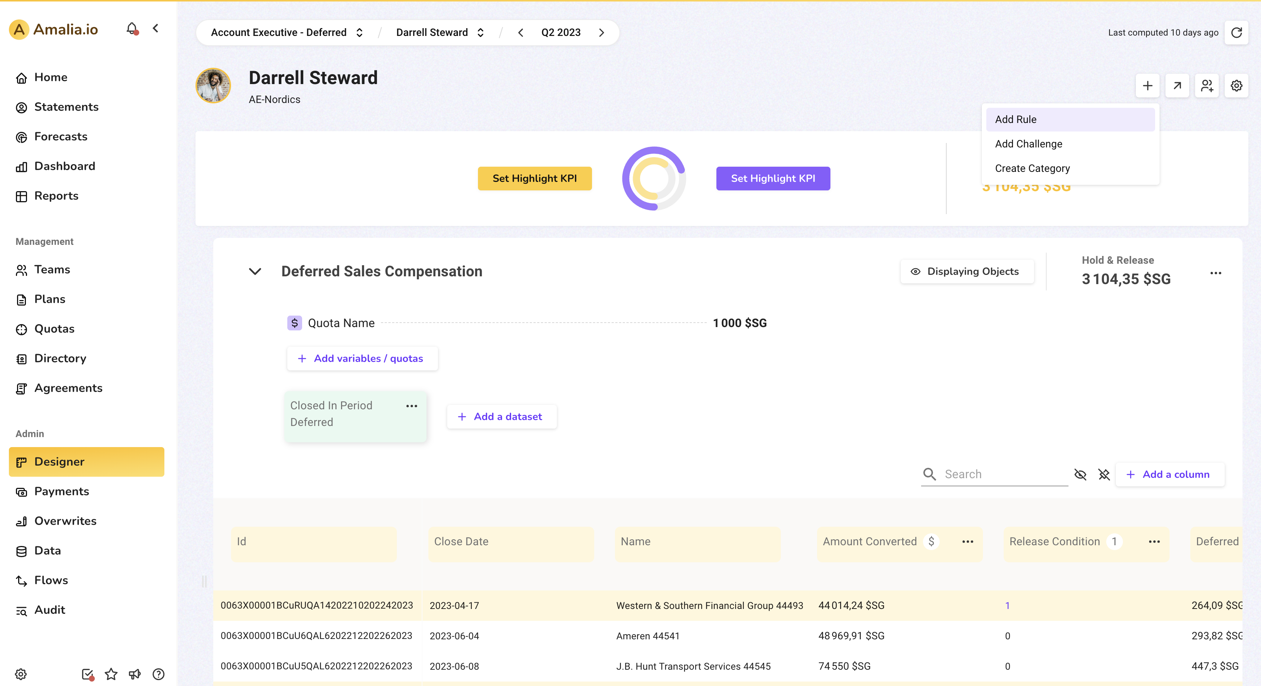Viewport: 1261px width, 686px height.
Task: Collapse Deferred Sales Compensation section
Action: [255, 271]
